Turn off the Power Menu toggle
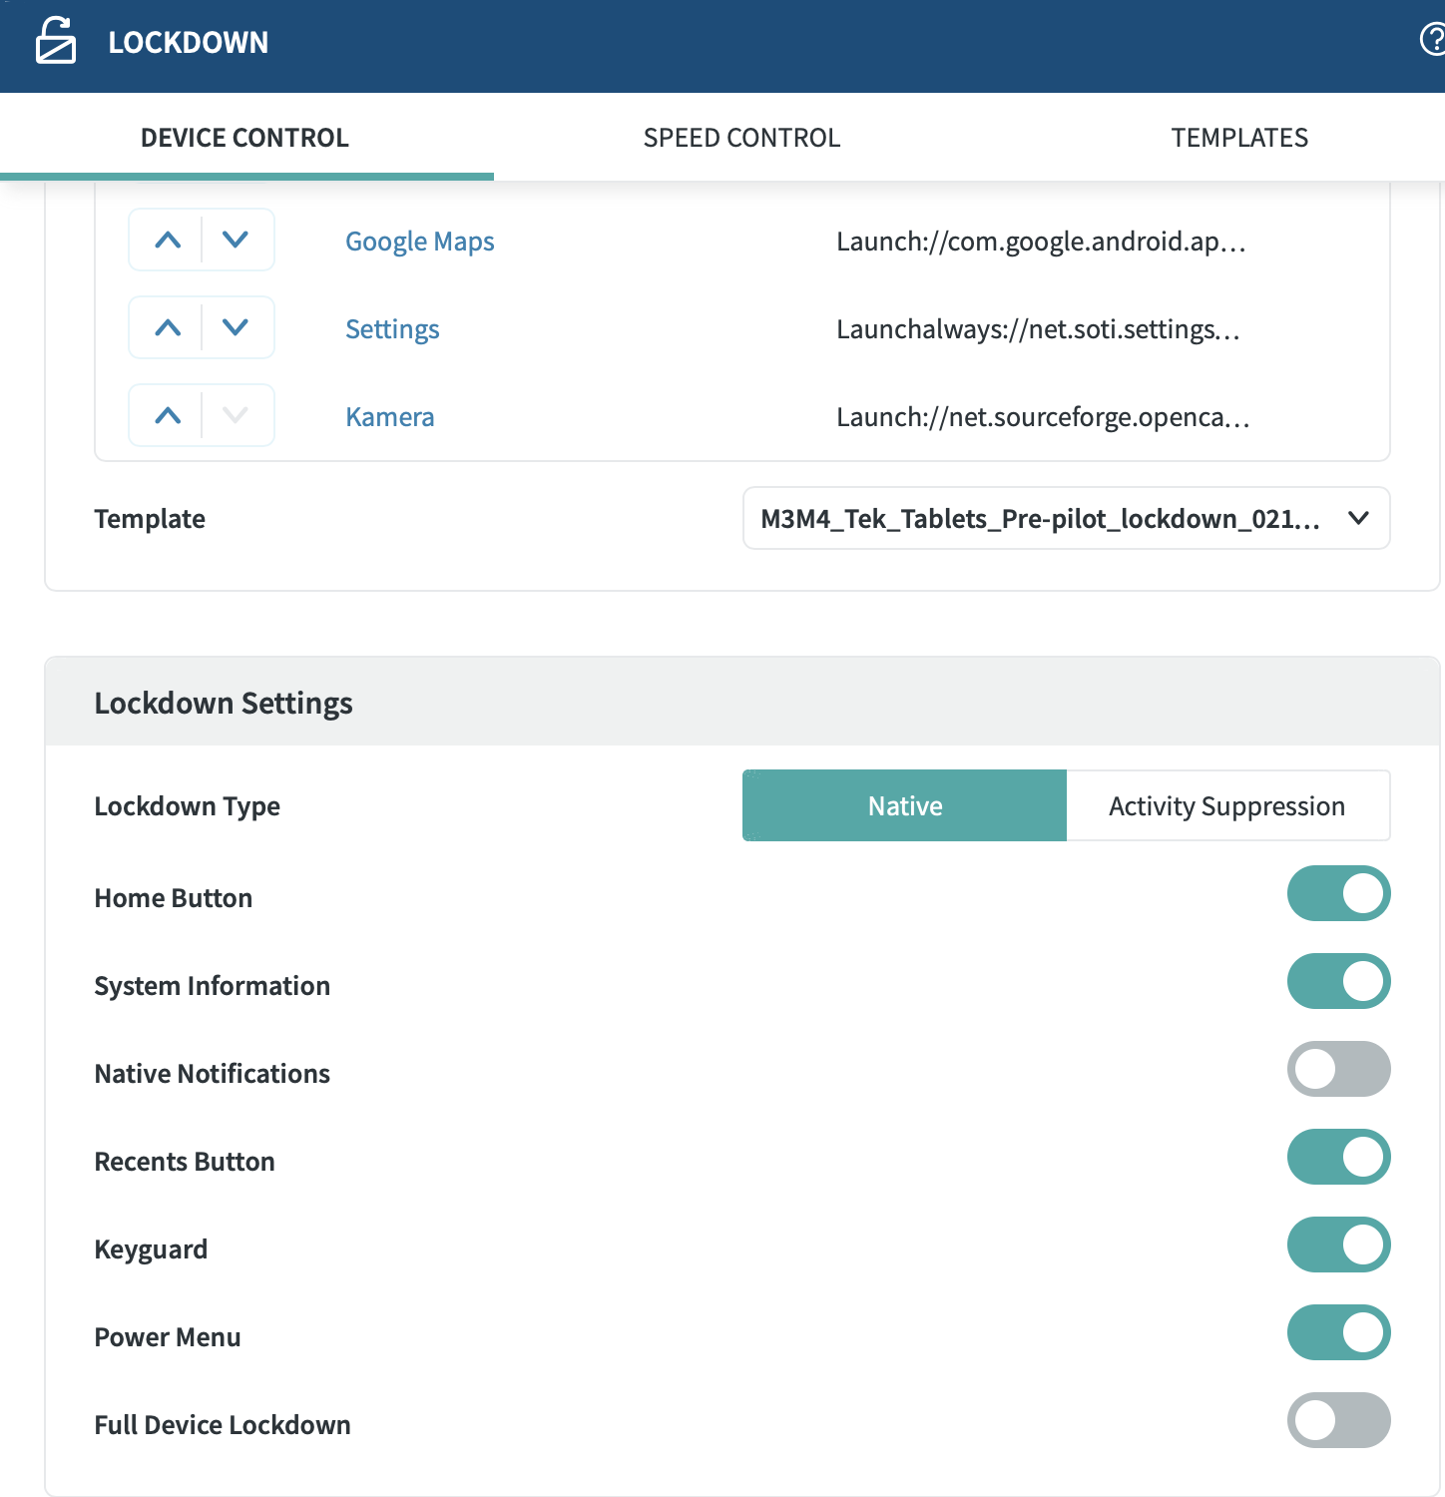The width and height of the screenshot is (1445, 1497). click(x=1338, y=1332)
